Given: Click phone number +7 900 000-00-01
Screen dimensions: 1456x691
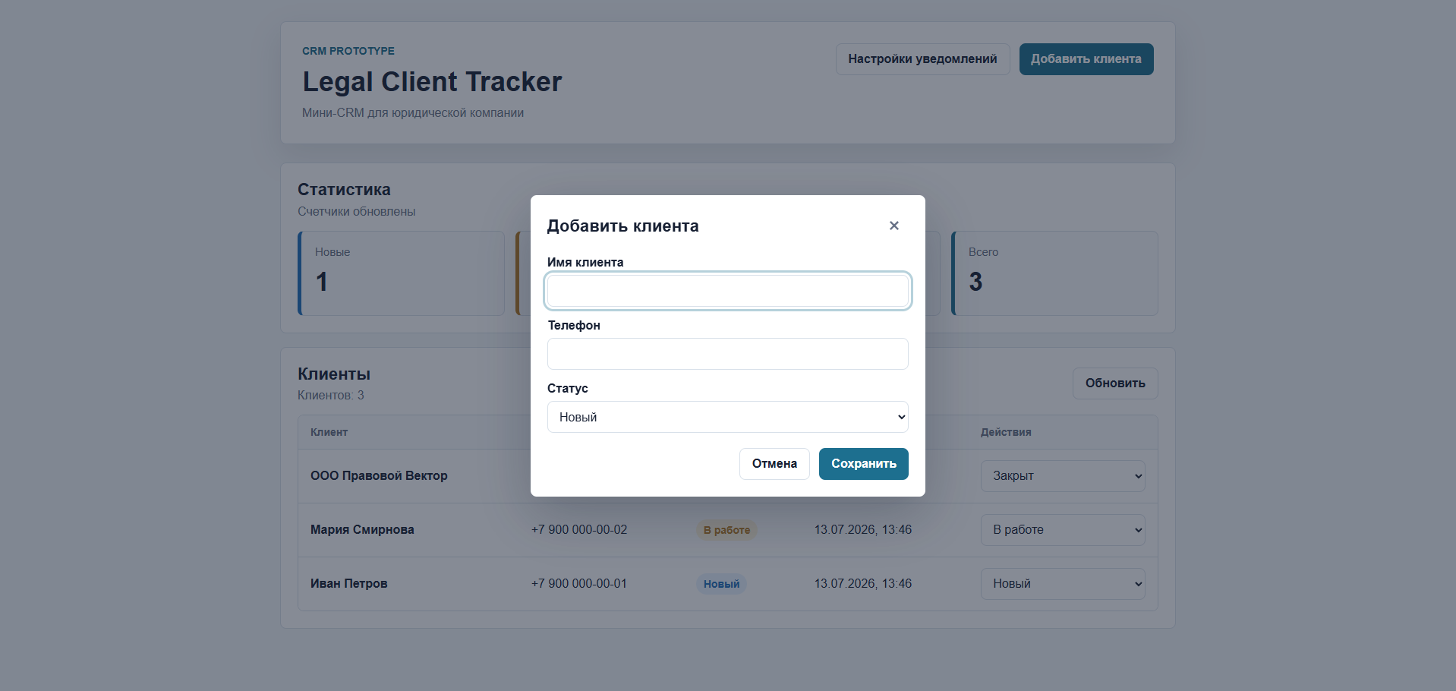Looking at the screenshot, I should coord(579,584).
